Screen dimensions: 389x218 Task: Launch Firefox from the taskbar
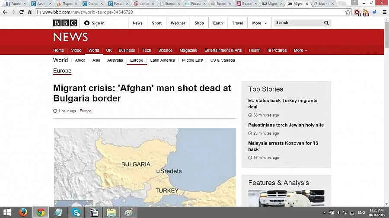click(x=23, y=212)
